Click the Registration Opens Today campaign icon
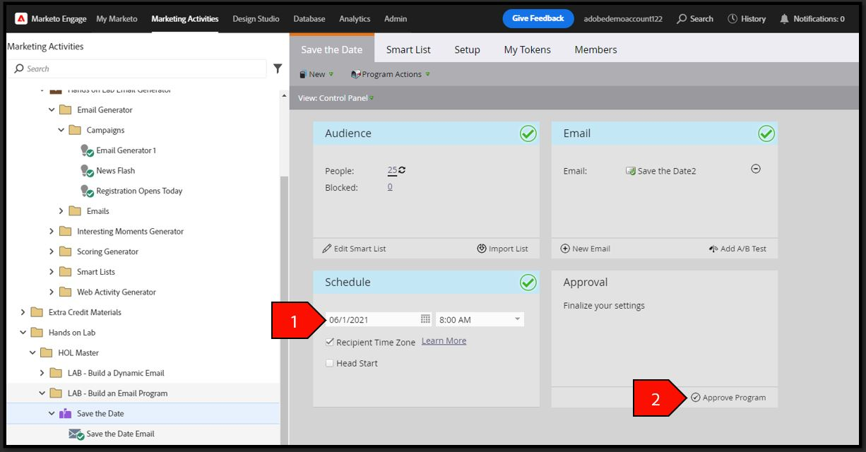Screen dimensions: 866x452 87,191
